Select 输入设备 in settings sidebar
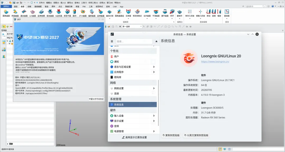 [133, 116]
